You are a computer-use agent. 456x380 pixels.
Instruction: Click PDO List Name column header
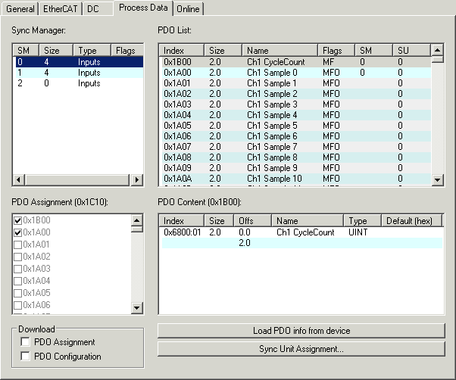[280, 51]
